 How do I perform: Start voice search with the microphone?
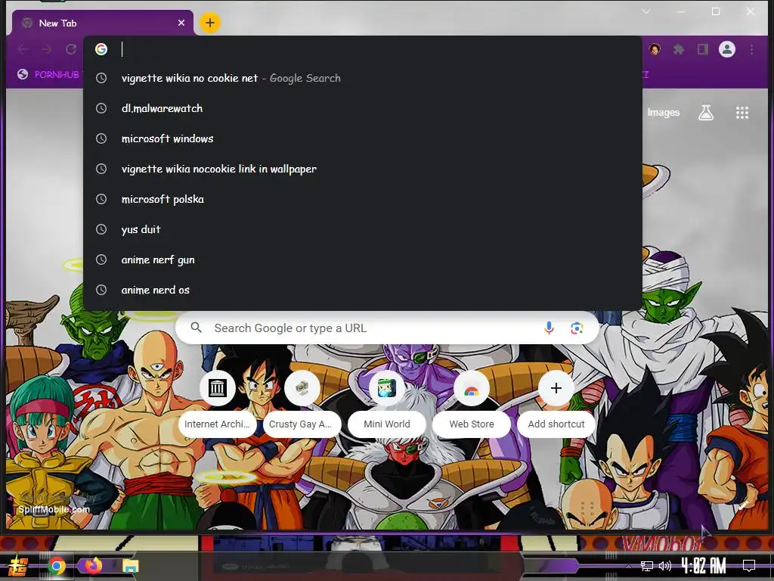coord(549,328)
